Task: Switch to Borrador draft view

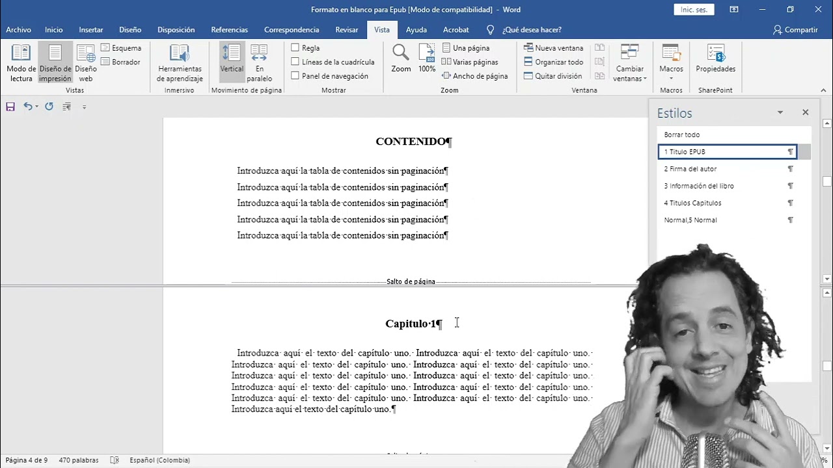Action: 121,62
